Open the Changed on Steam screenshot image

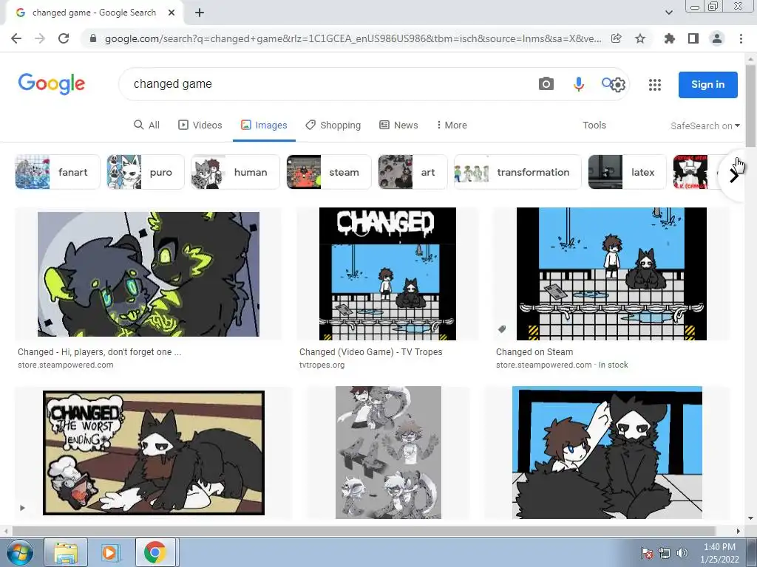[x=611, y=274]
